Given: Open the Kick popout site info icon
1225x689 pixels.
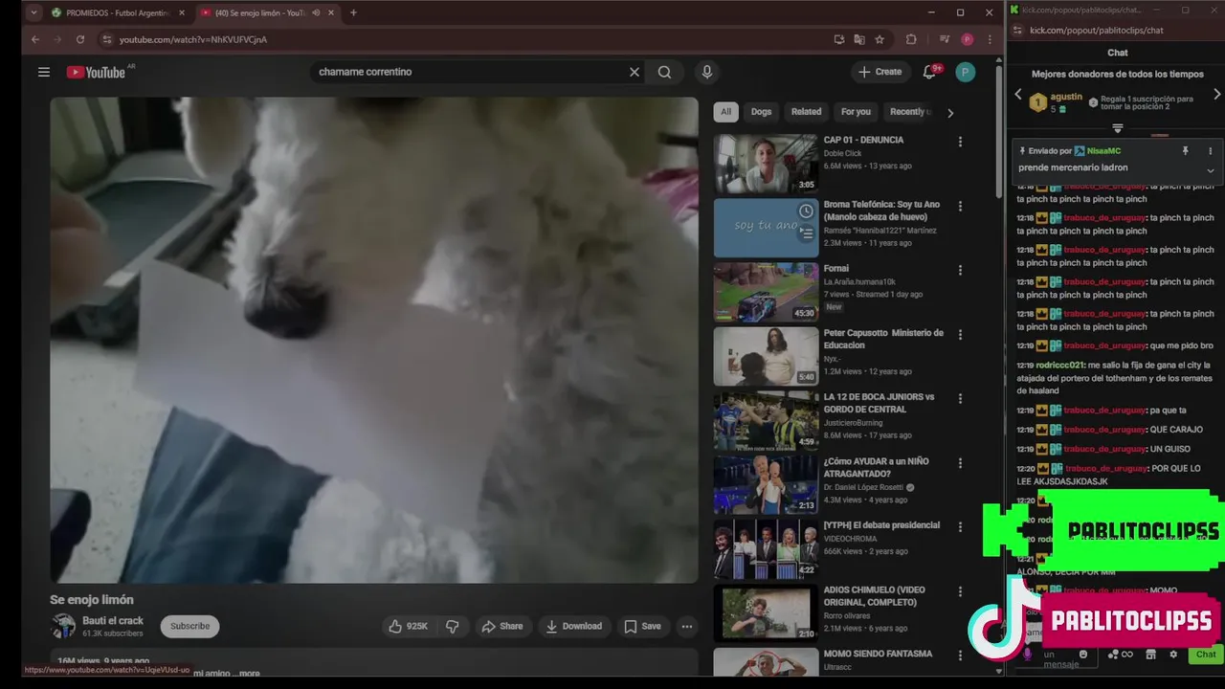Looking at the screenshot, I should [1018, 30].
